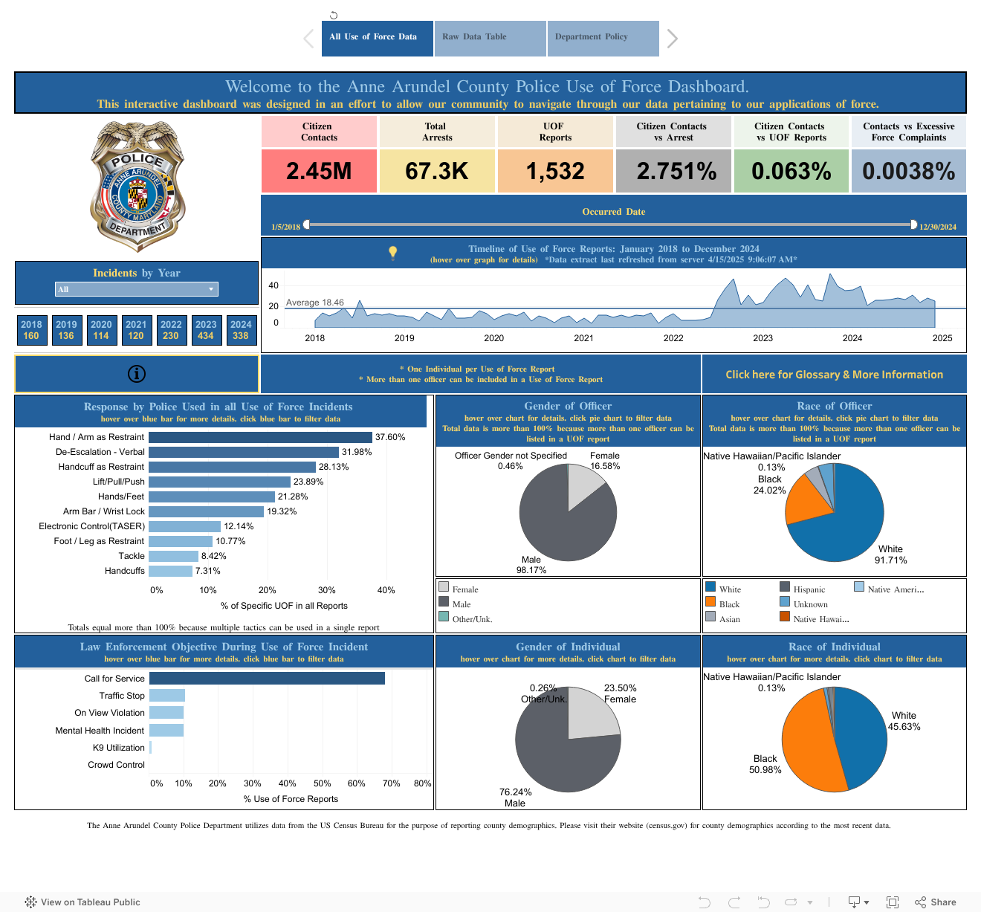Click the Occurred Date slider's right handle

[913, 224]
